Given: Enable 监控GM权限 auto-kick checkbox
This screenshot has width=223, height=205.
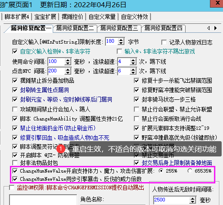Looking at the screenshot, I should tap(12, 187).
